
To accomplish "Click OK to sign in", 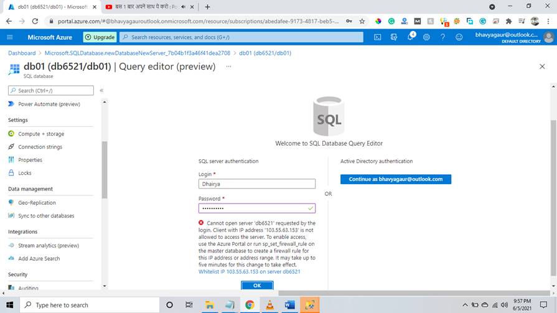I will pyautogui.click(x=257, y=285).
